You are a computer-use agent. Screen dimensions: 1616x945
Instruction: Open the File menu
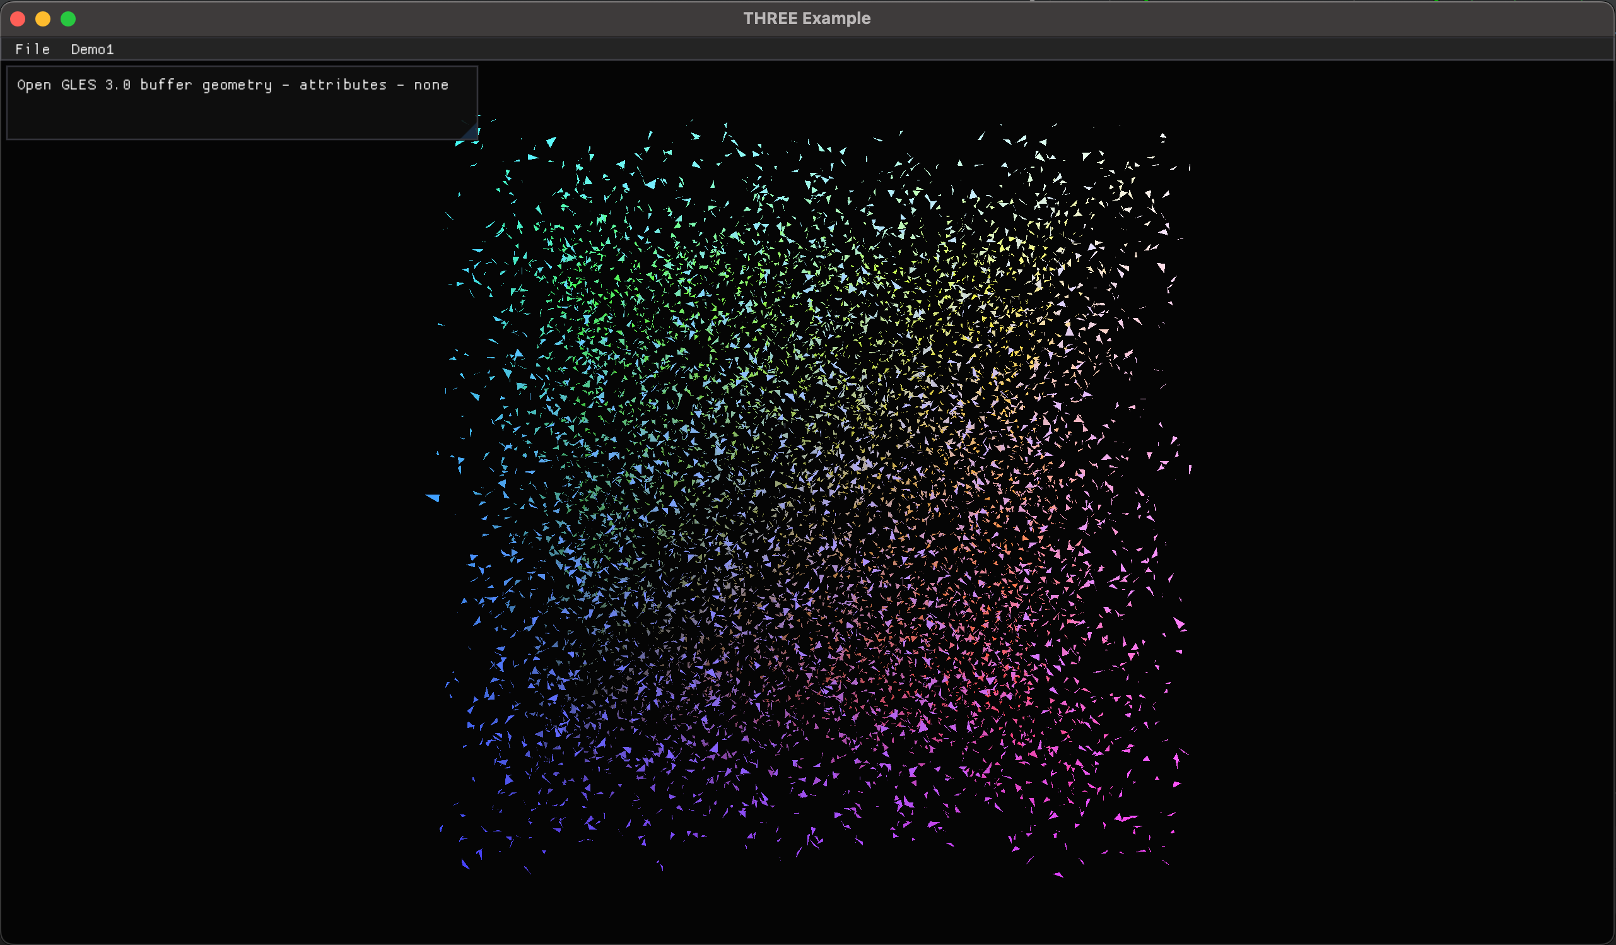(32, 49)
